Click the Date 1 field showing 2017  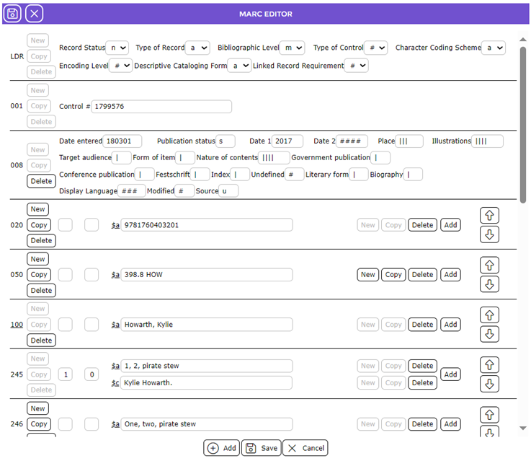pos(287,141)
